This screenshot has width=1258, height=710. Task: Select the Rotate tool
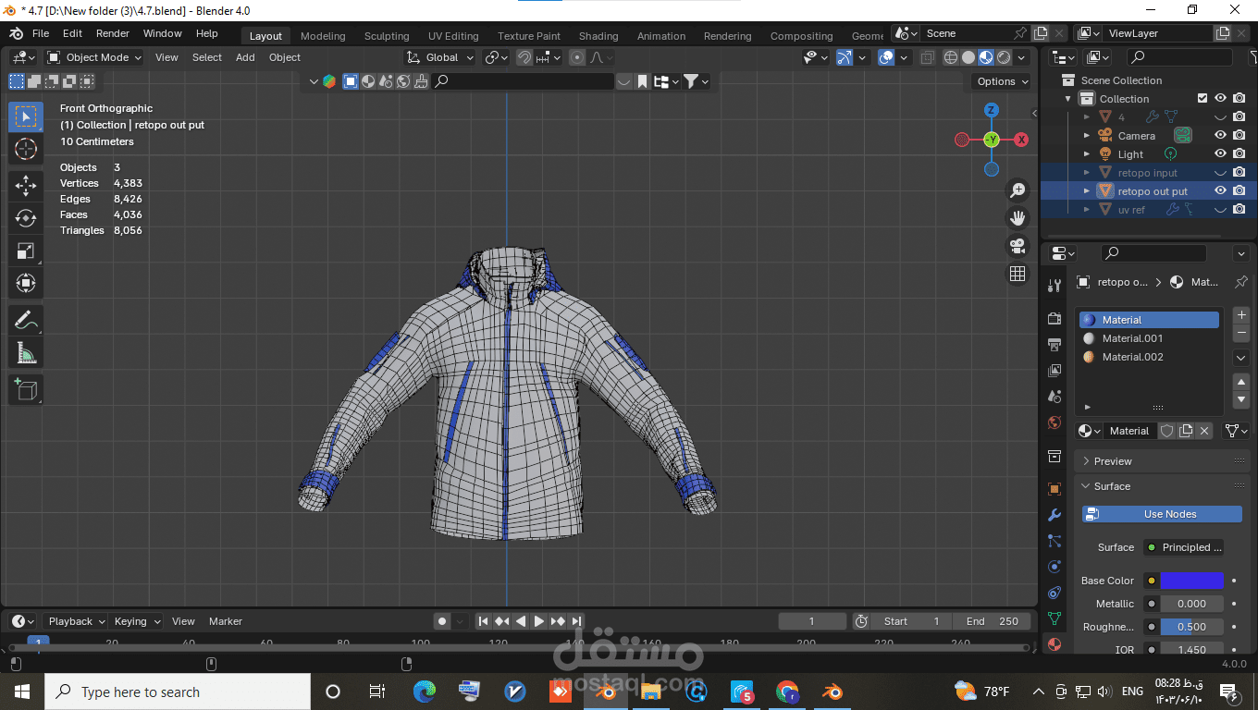26,218
